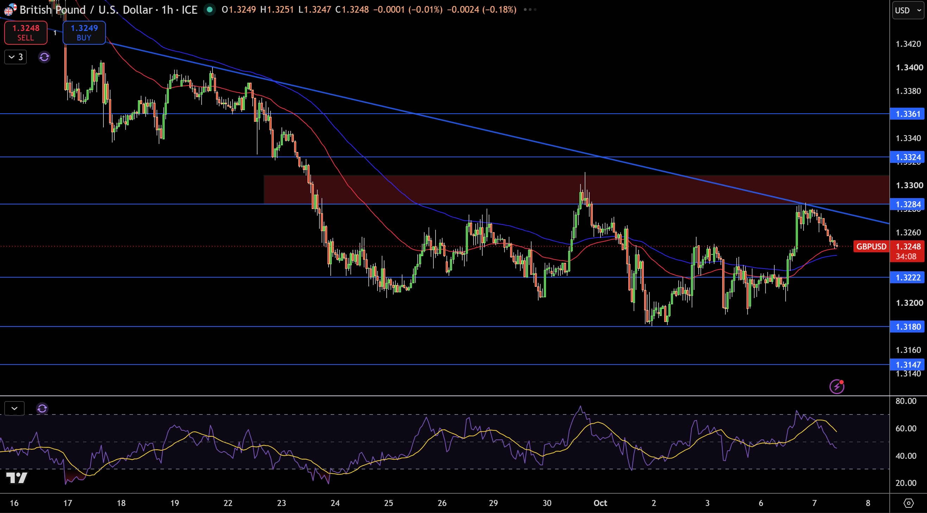Select the 1.3284 horizontal line price label
Screen dimensions: 927x513
coord(907,204)
